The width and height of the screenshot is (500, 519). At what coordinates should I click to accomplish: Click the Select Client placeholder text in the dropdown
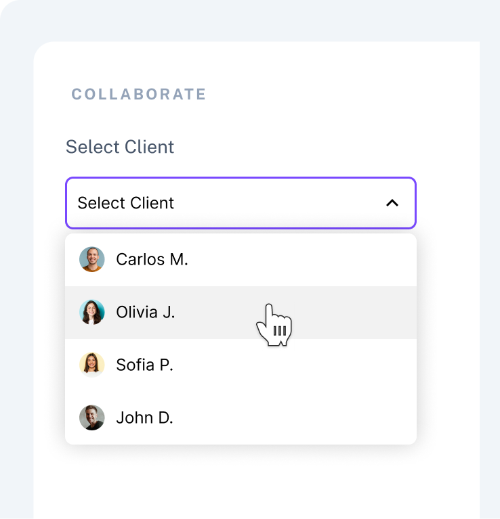coord(126,203)
